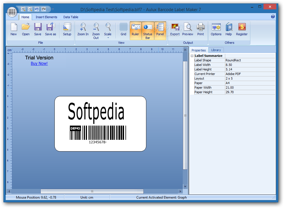Click the Buy Now! link

pyautogui.click(x=39, y=63)
